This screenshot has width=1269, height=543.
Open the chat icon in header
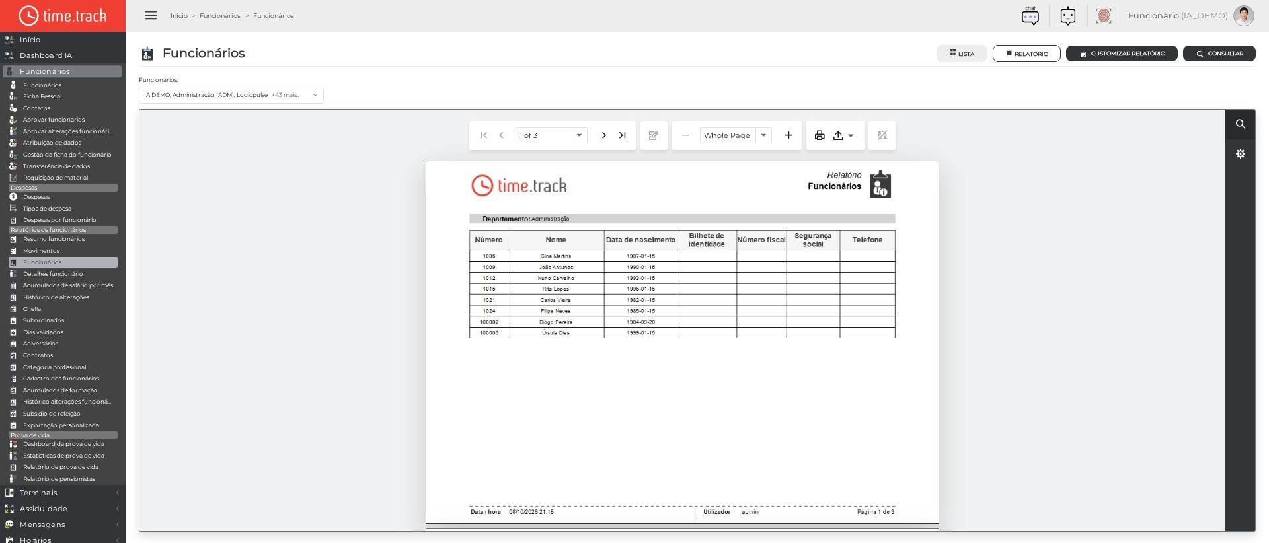pos(1030,16)
